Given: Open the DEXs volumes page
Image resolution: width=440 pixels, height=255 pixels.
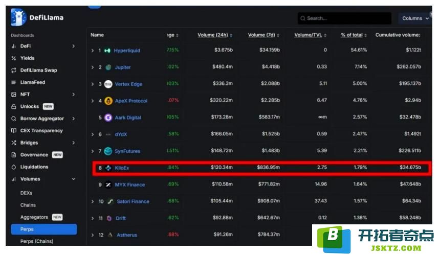Looking at the screenshot, I should 27,193.
